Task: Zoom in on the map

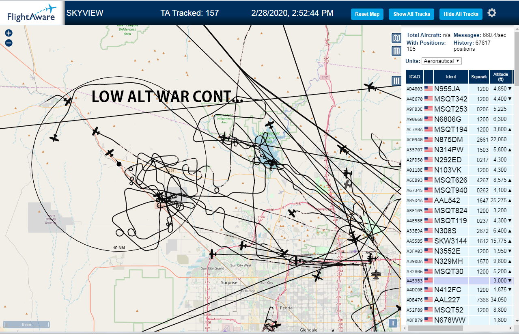Action: (x=9, y=33)
